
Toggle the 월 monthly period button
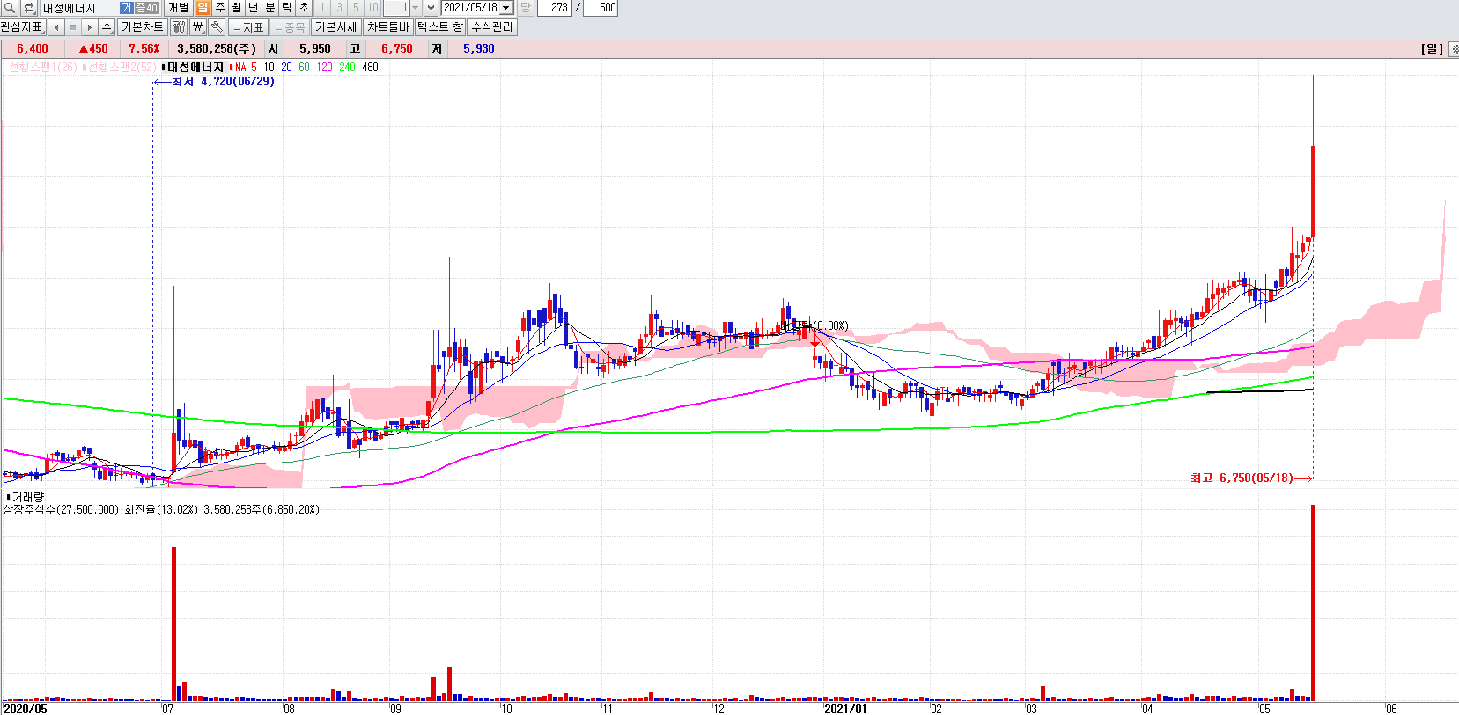236,8
